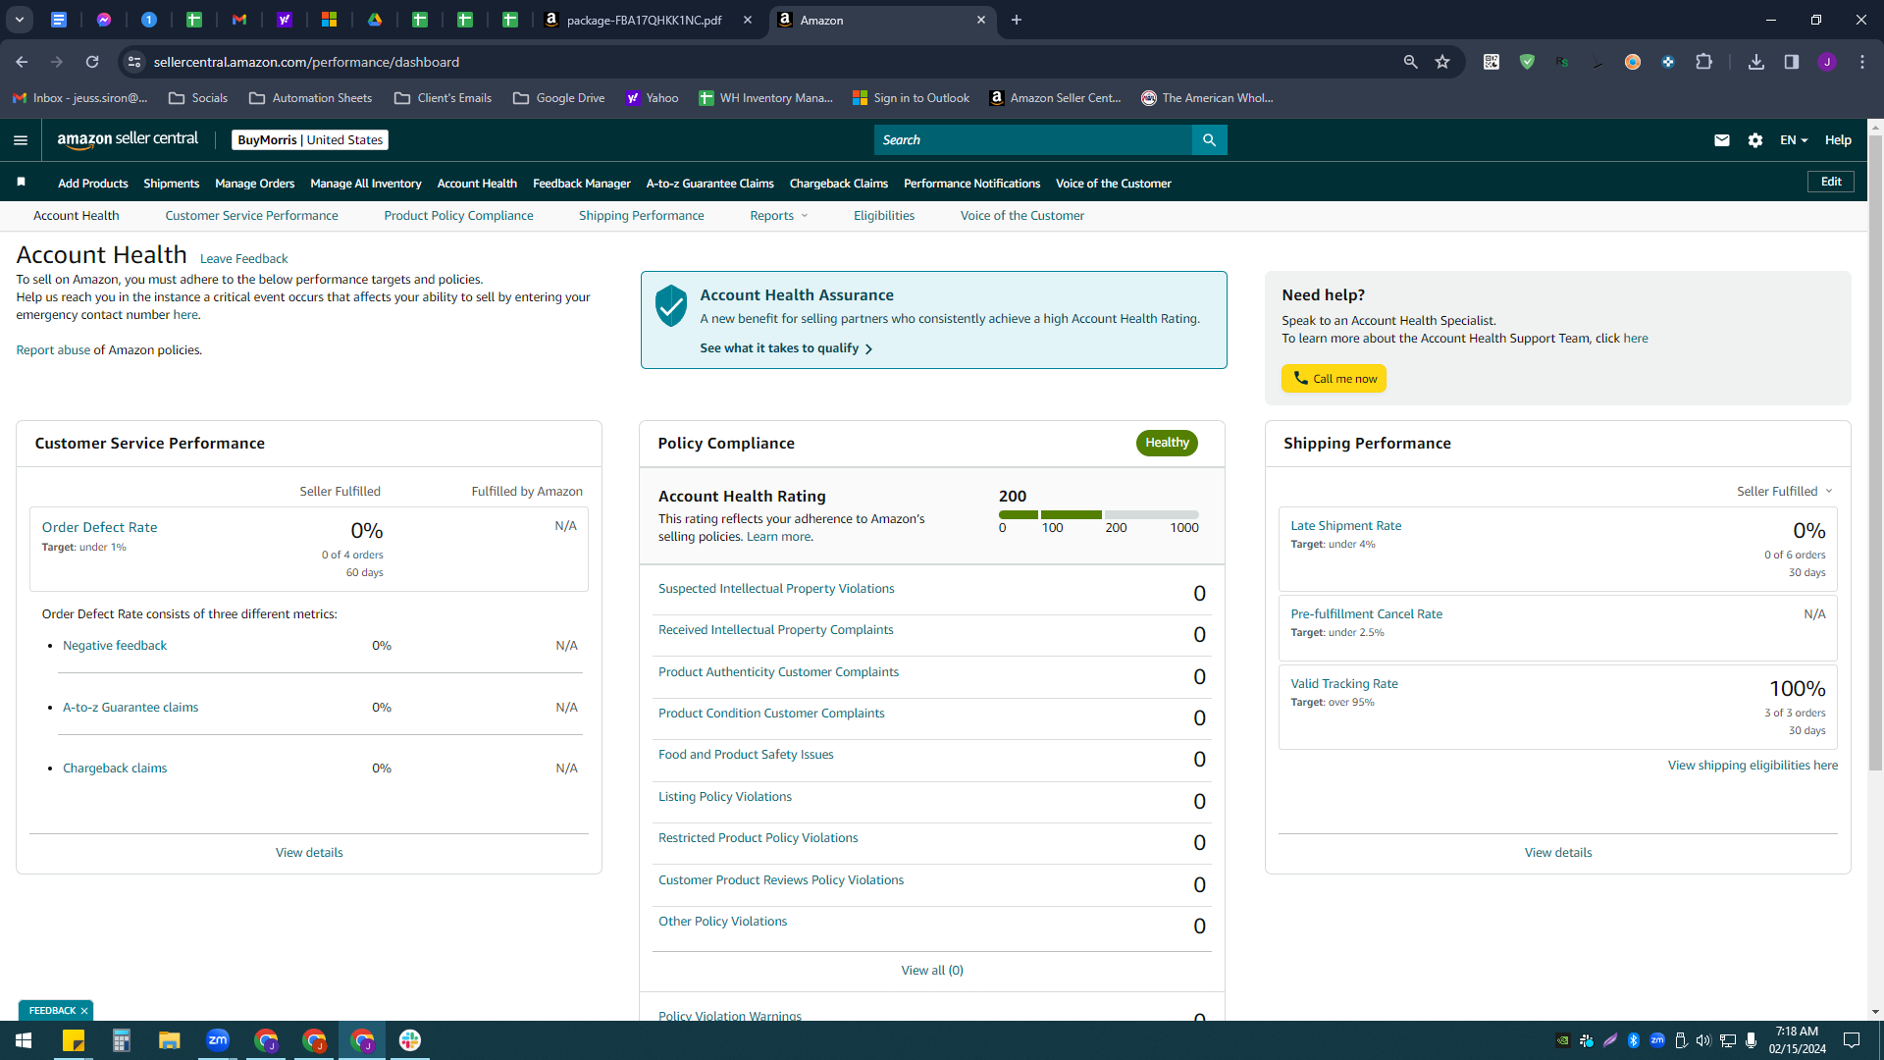
Task: Close the FEEDBACK tab with X
Action: point(84,1011)
